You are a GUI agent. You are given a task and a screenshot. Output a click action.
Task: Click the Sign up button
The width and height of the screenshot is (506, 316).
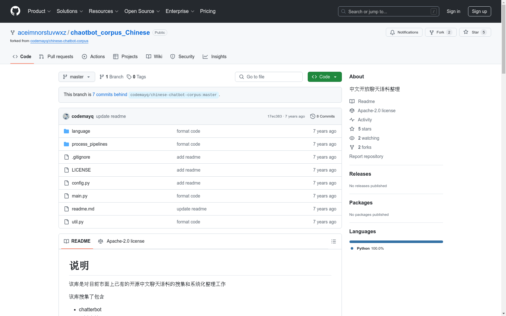click(x=479, y=11)
